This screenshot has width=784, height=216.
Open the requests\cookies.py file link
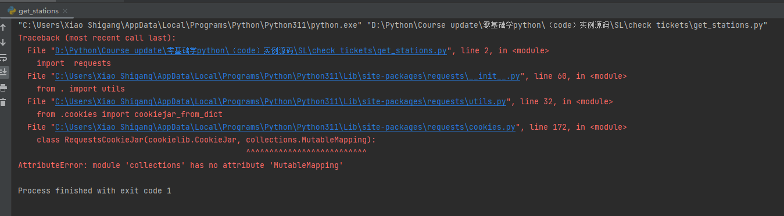pyautogui.click(x=285, y=127)
